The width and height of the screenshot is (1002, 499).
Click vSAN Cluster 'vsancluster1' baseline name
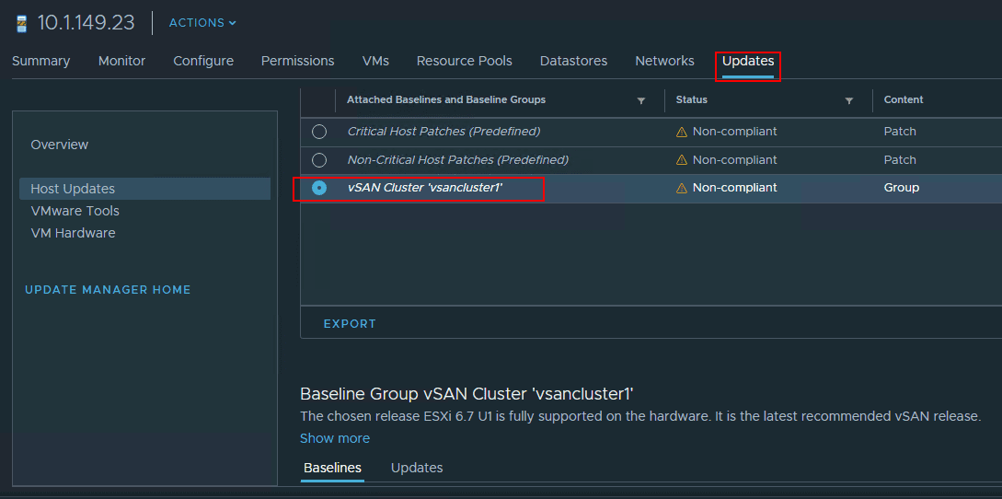[x=425, y=188]
